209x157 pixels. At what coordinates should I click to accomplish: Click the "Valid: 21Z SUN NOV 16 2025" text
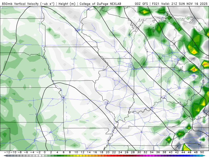click(184, 4)
